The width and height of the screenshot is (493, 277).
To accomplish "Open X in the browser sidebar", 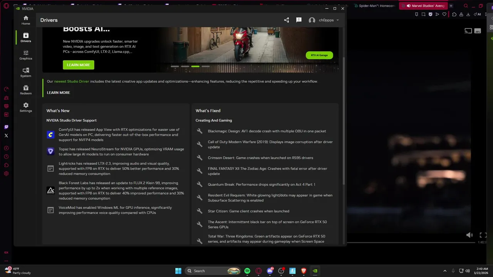I will pos(6,135).
